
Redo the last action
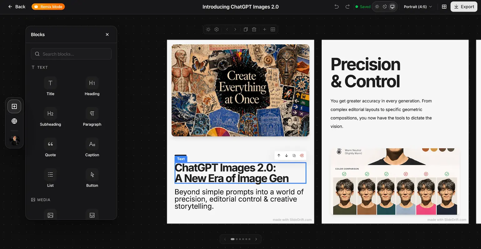coord(347,7)
